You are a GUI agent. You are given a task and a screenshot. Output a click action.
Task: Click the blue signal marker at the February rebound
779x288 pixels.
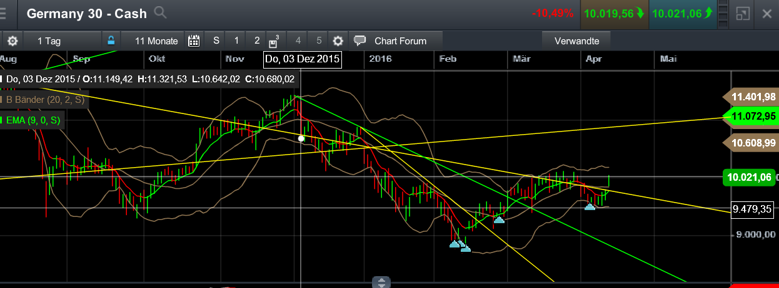tap(499, 219)
